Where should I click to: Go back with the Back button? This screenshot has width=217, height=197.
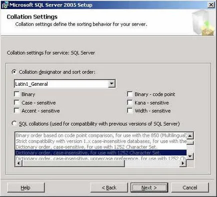click(x=109, y=188)
